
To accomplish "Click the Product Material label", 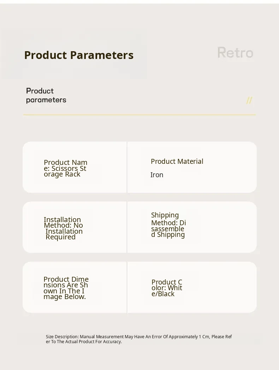I will (x=177, y=161).
